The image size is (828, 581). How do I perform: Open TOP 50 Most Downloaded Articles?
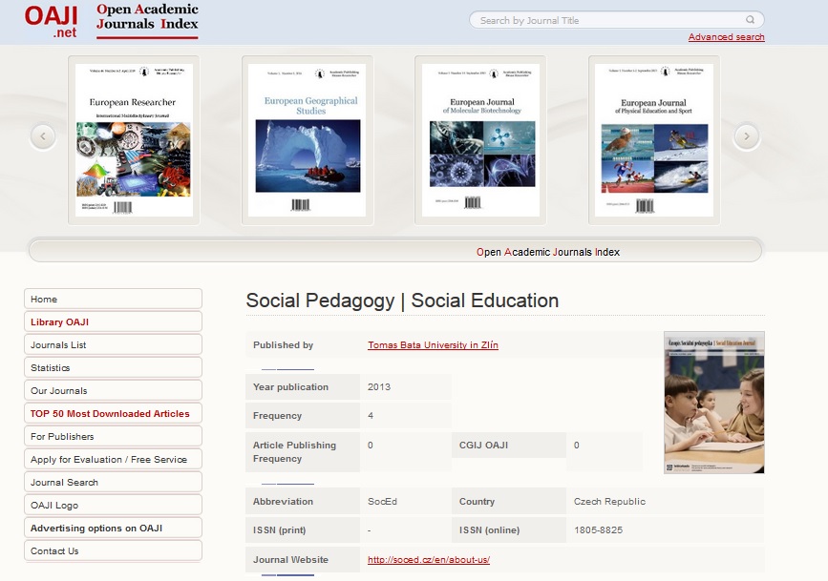[x=113, y=413]
